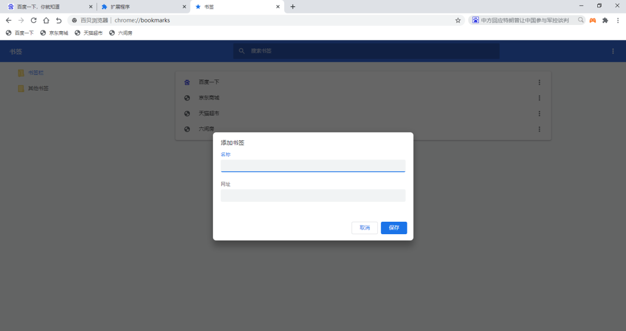Focus the 名称 input field
Screen dimensions: 626x331
(312, 166)
